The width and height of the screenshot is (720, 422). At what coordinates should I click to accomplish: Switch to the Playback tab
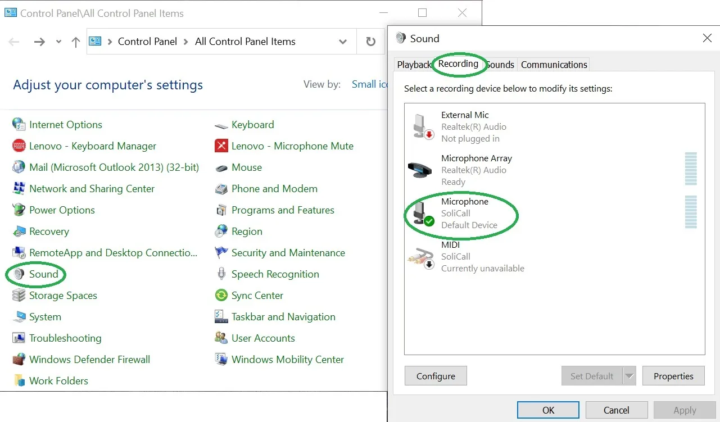413,65
